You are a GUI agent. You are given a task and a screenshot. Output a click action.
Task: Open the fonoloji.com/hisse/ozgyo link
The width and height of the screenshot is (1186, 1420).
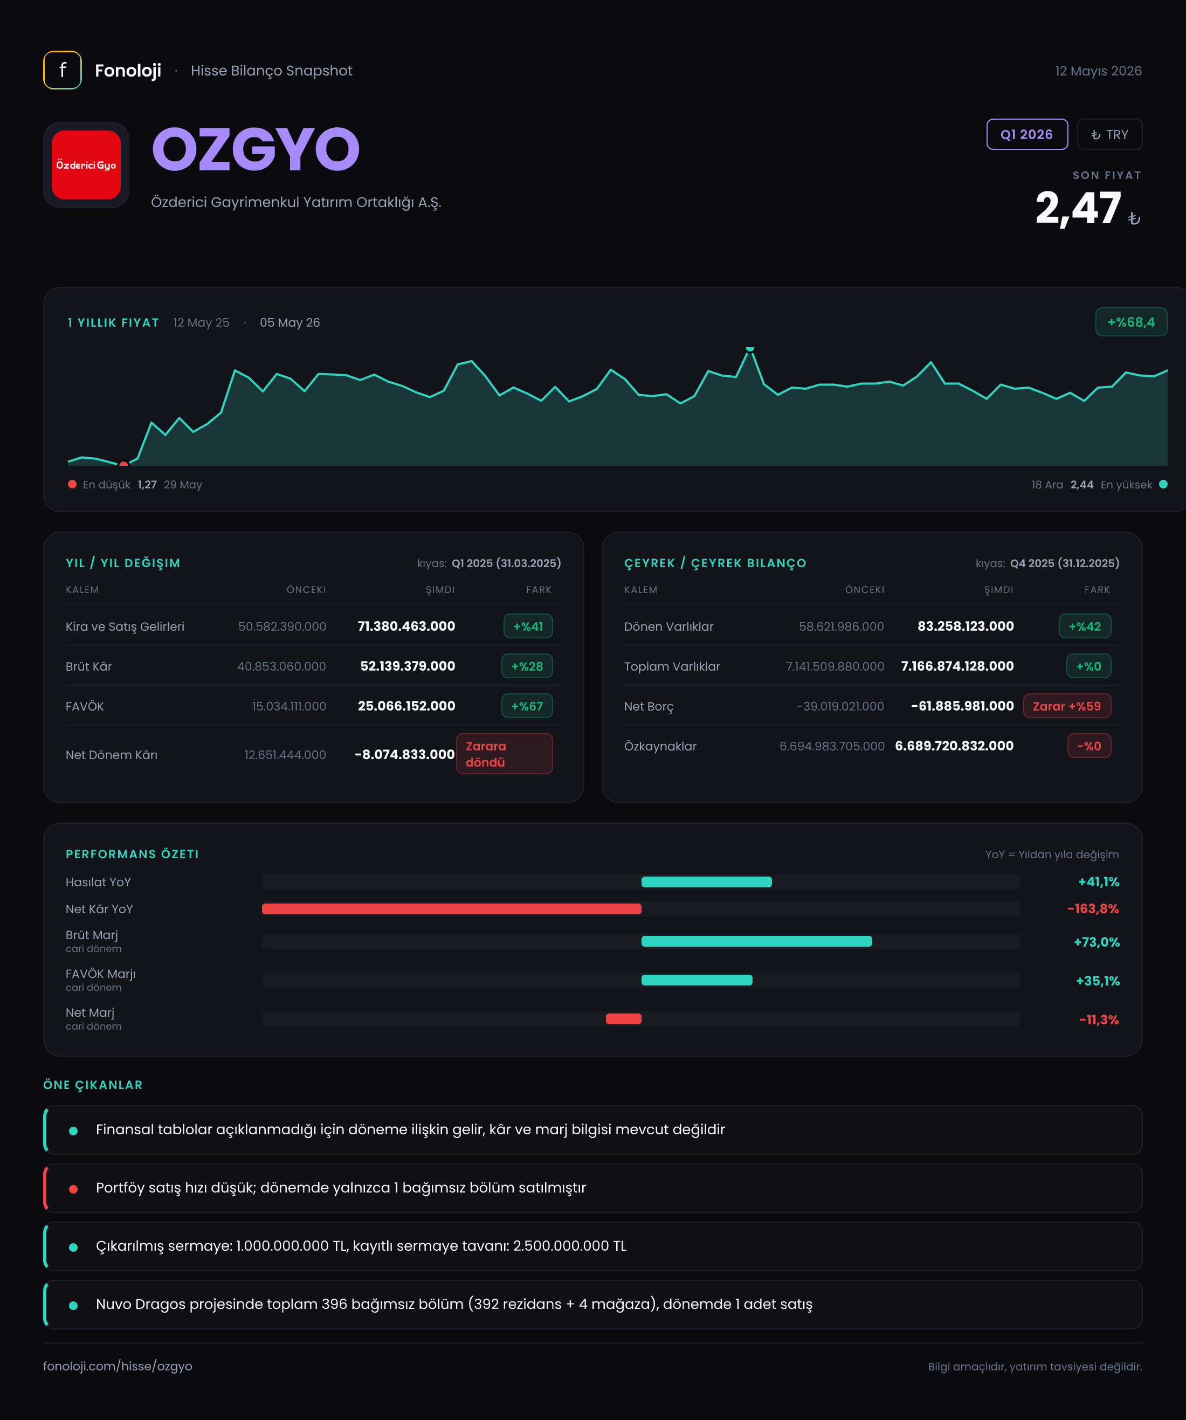point(118,1366)
